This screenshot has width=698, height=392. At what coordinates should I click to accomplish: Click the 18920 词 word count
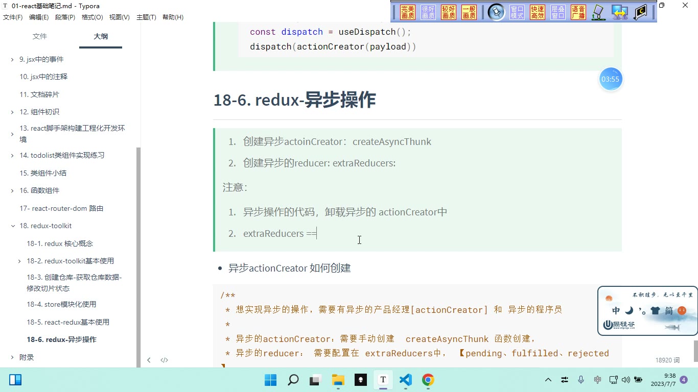(x=667, y=360)
